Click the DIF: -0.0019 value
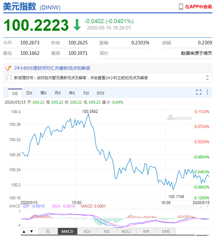The width and height of the screenshot is (218, 236). point(34,206)
